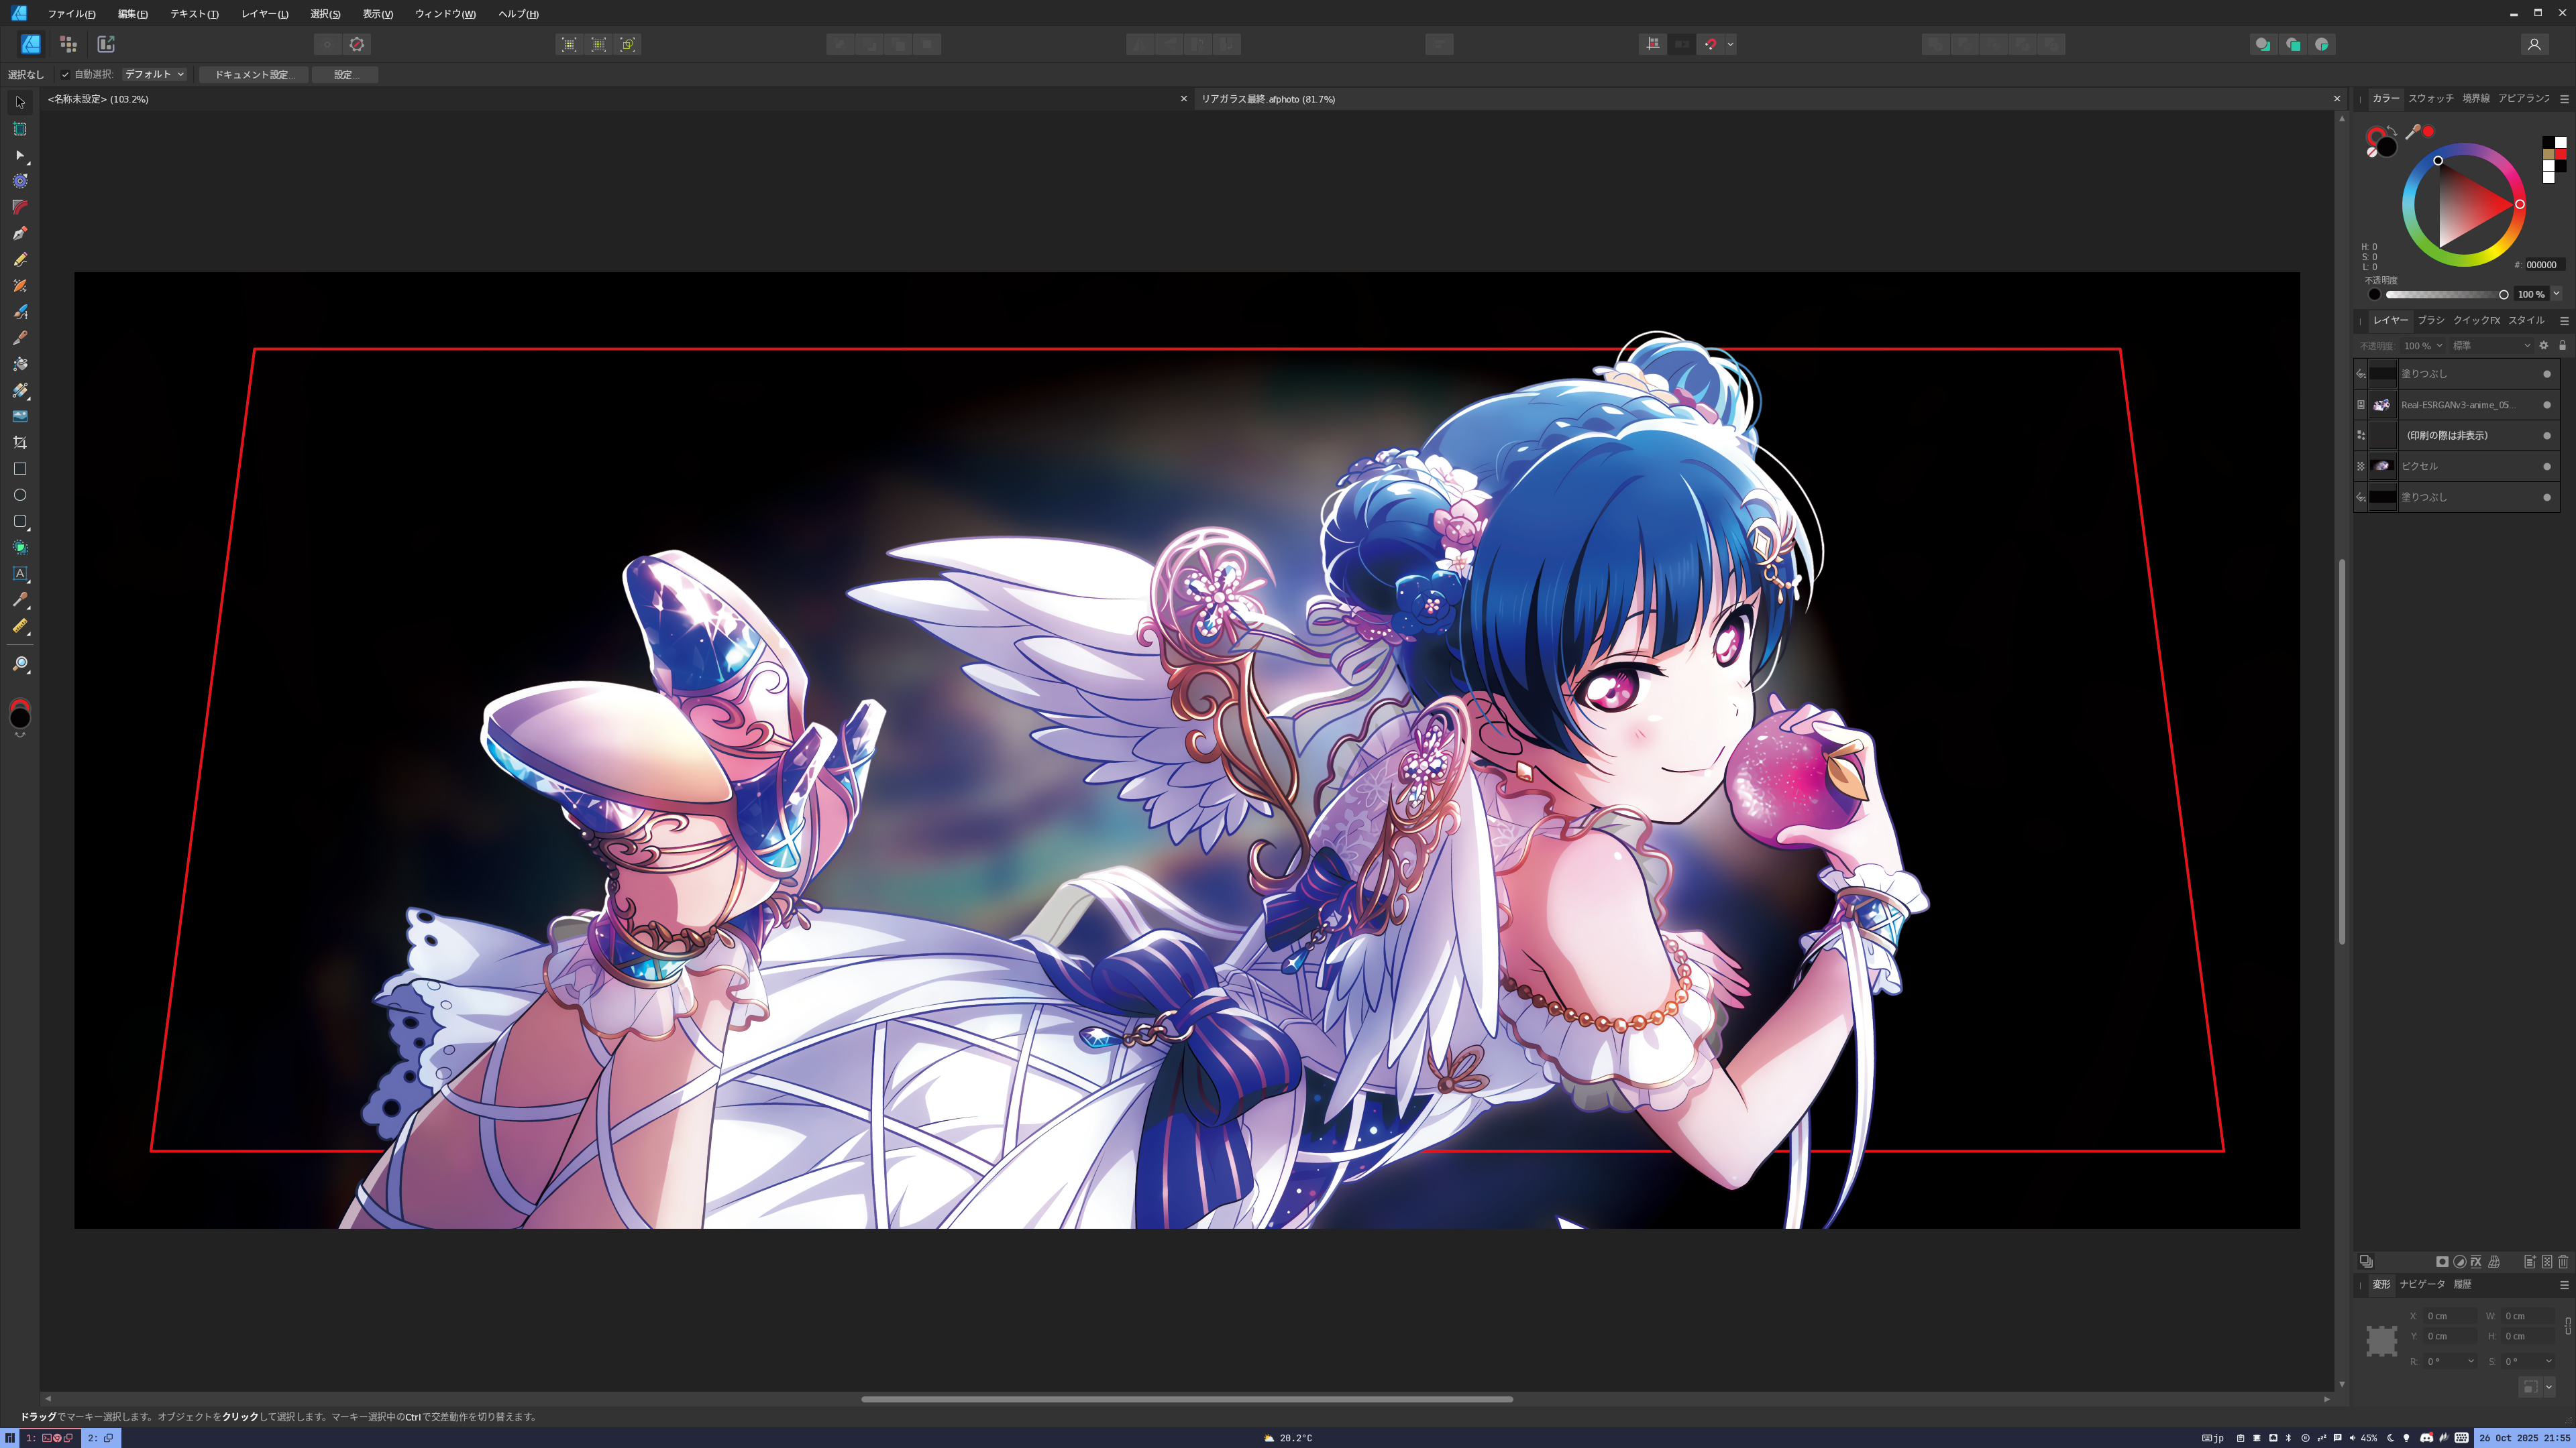The height and width of the screenshot is (1448, 2576).
Task: Hide the ピクセル layer visibility dot
Action: tap(2546, 467)
